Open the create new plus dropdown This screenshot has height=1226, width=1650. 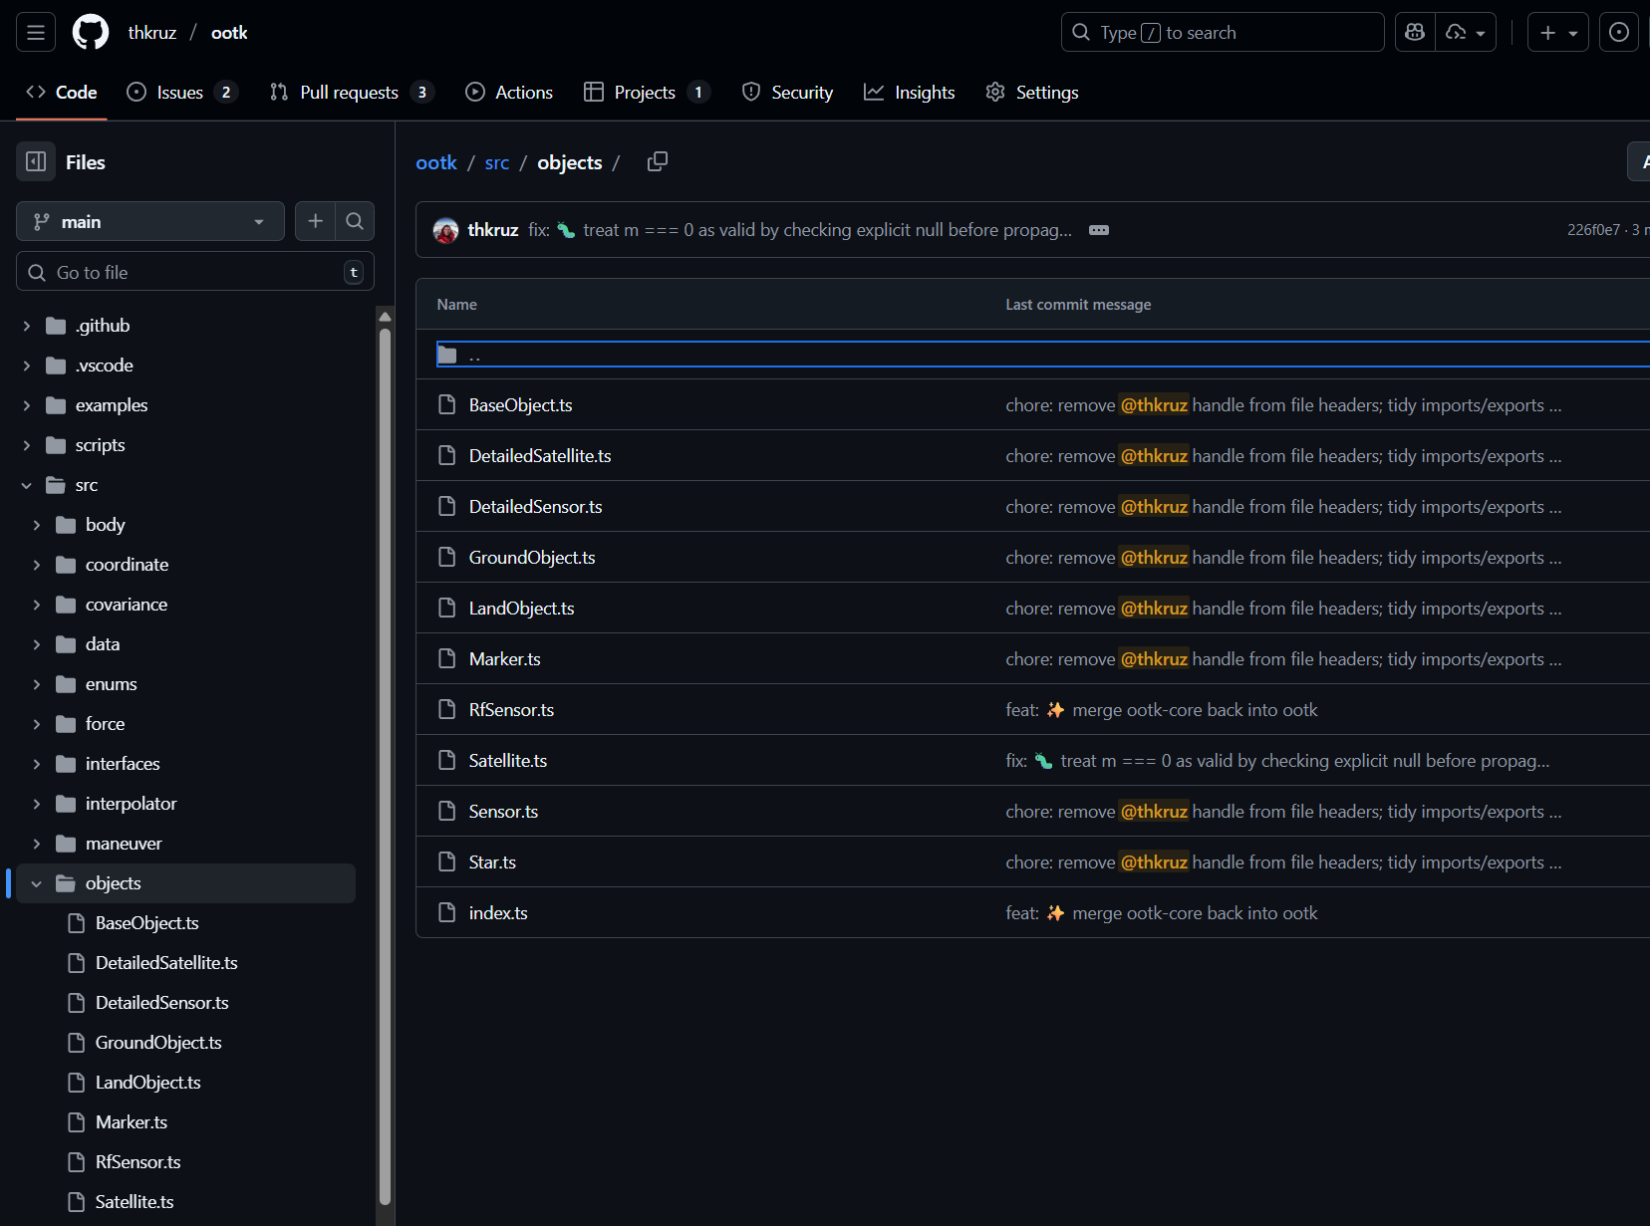point(1558,33)
